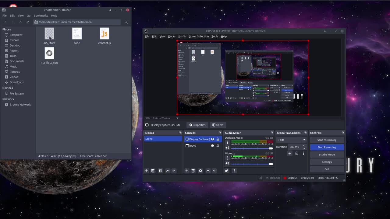Select the code file icon
390x219 pixels.
point(77,33)
